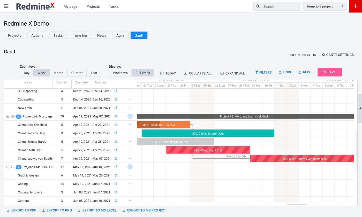The image size is (362, 217).
Task: Expand all Gantt rows
Action: click(232, 73)
